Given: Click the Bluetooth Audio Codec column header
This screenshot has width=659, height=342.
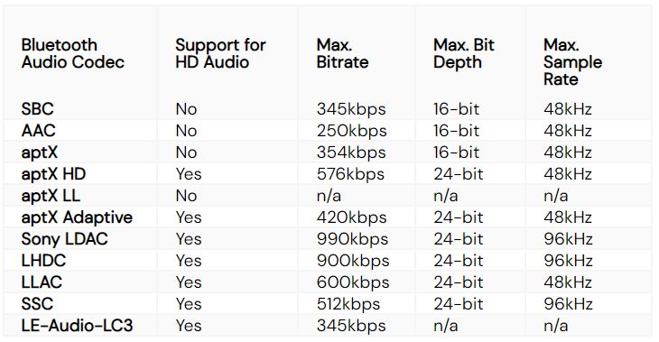Looking at the screenshot, I should coord(73,53).
